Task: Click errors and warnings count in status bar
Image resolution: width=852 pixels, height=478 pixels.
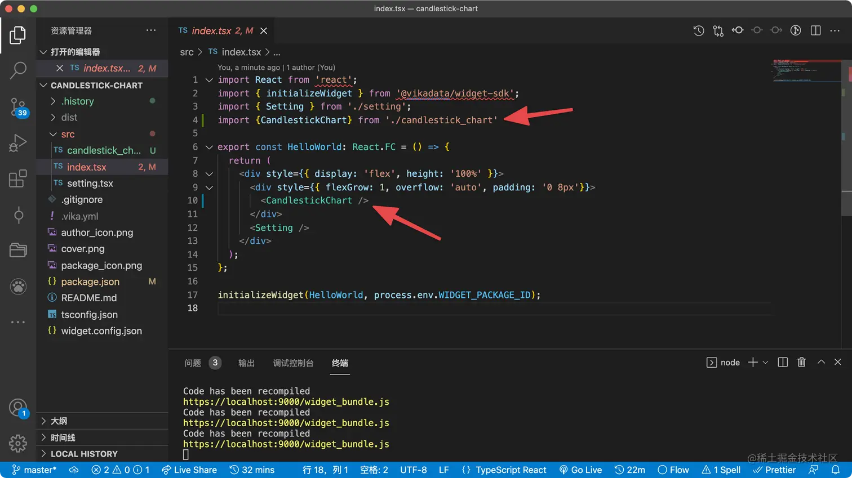Action: [120, 470]
